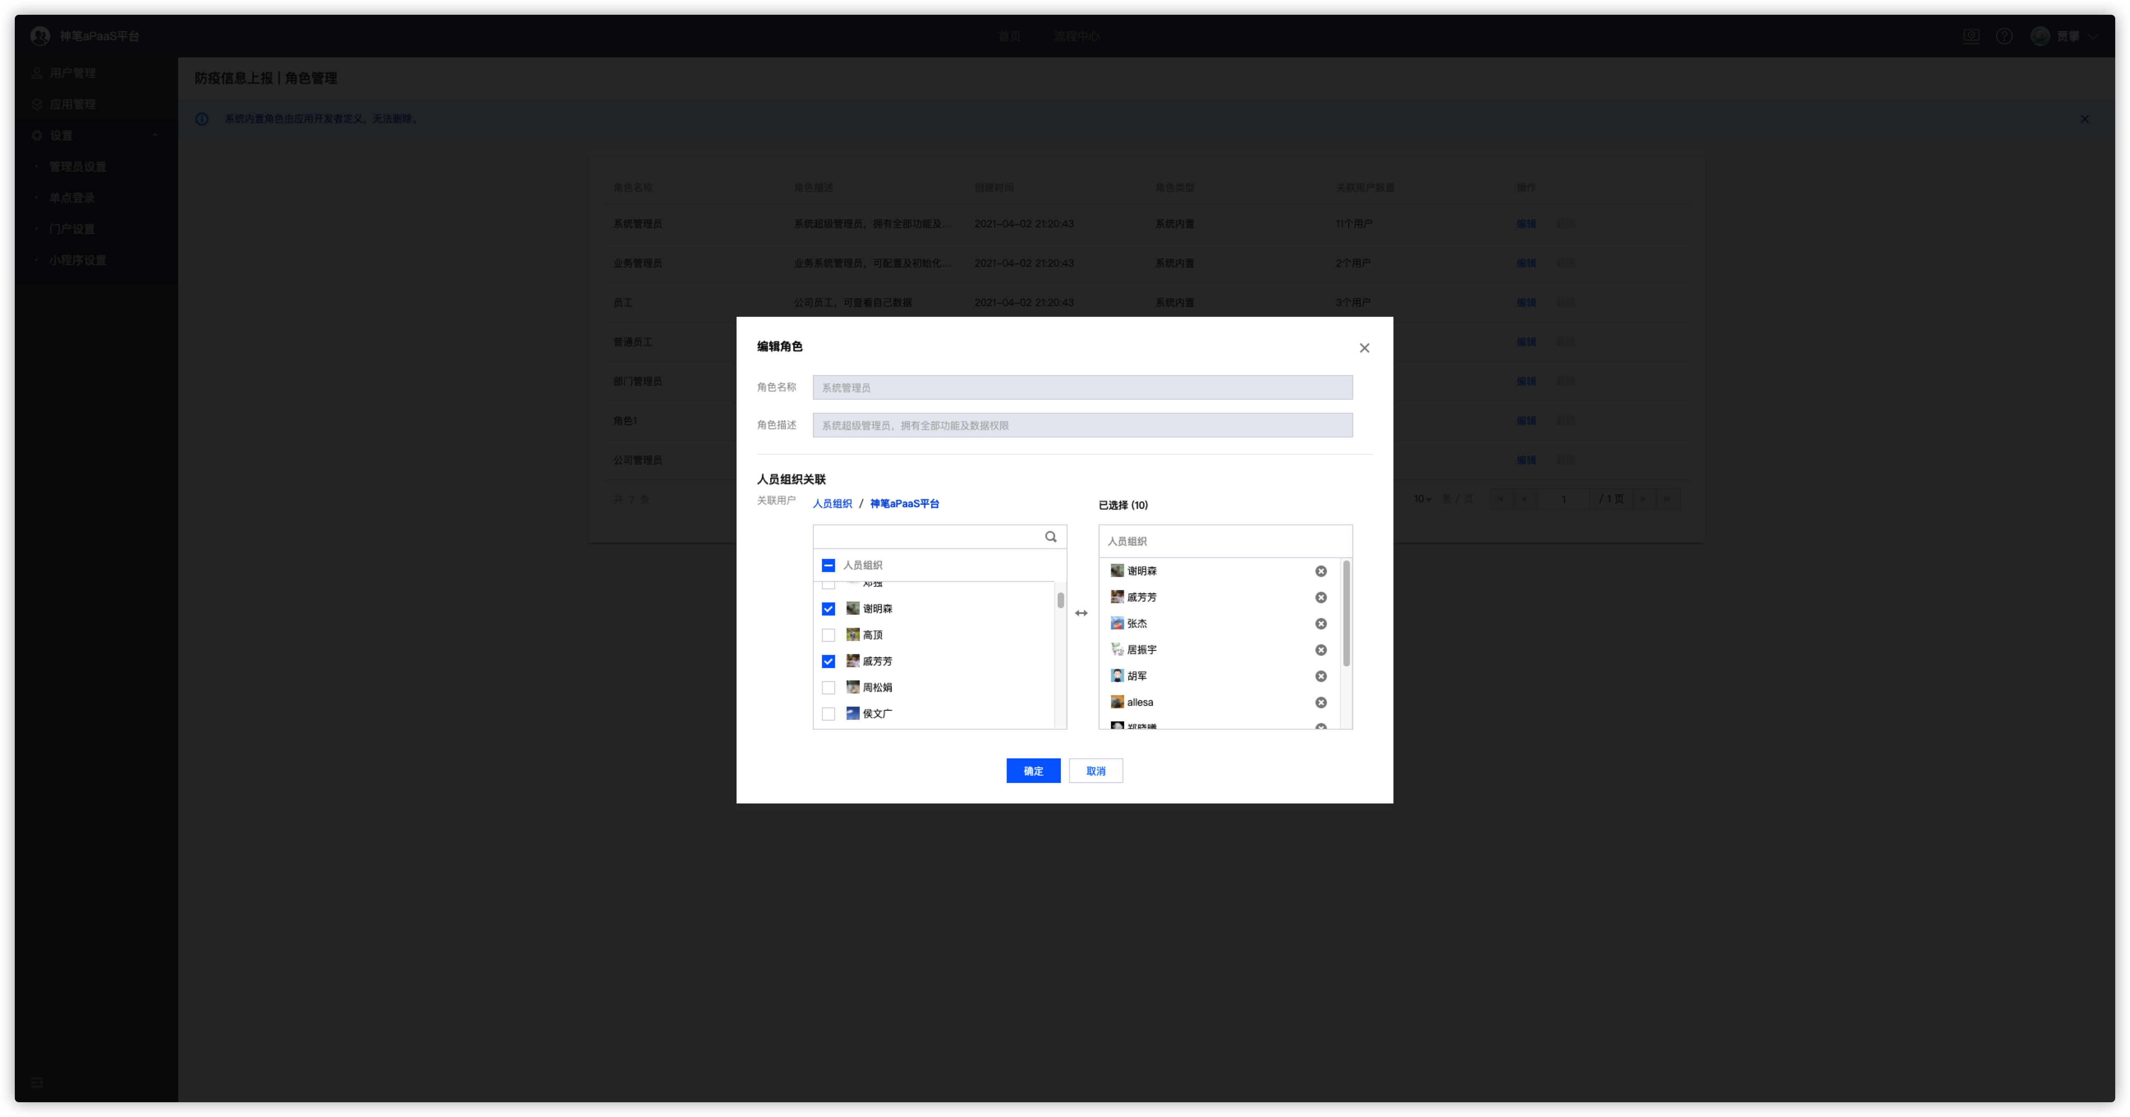This screenshot has height=1117, width=2130.
Task: Remove allesa from the selected list
Action: tap(1320, 702)
